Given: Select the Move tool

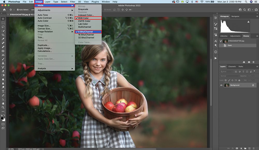Looking at the screenshot, I should coord(3,19).
